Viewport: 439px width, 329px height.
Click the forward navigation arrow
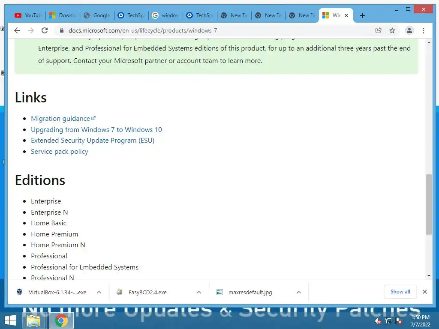31,30
